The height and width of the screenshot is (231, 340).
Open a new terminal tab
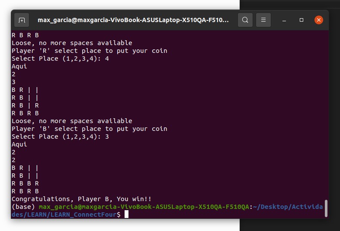coord(22,20)
